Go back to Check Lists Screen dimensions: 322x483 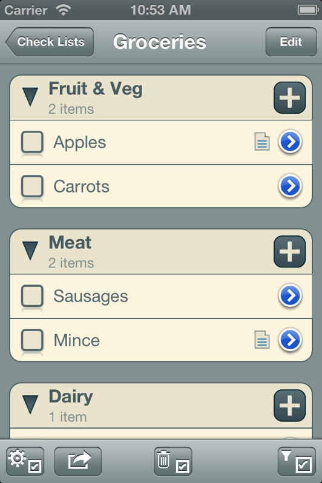(50, 42)
